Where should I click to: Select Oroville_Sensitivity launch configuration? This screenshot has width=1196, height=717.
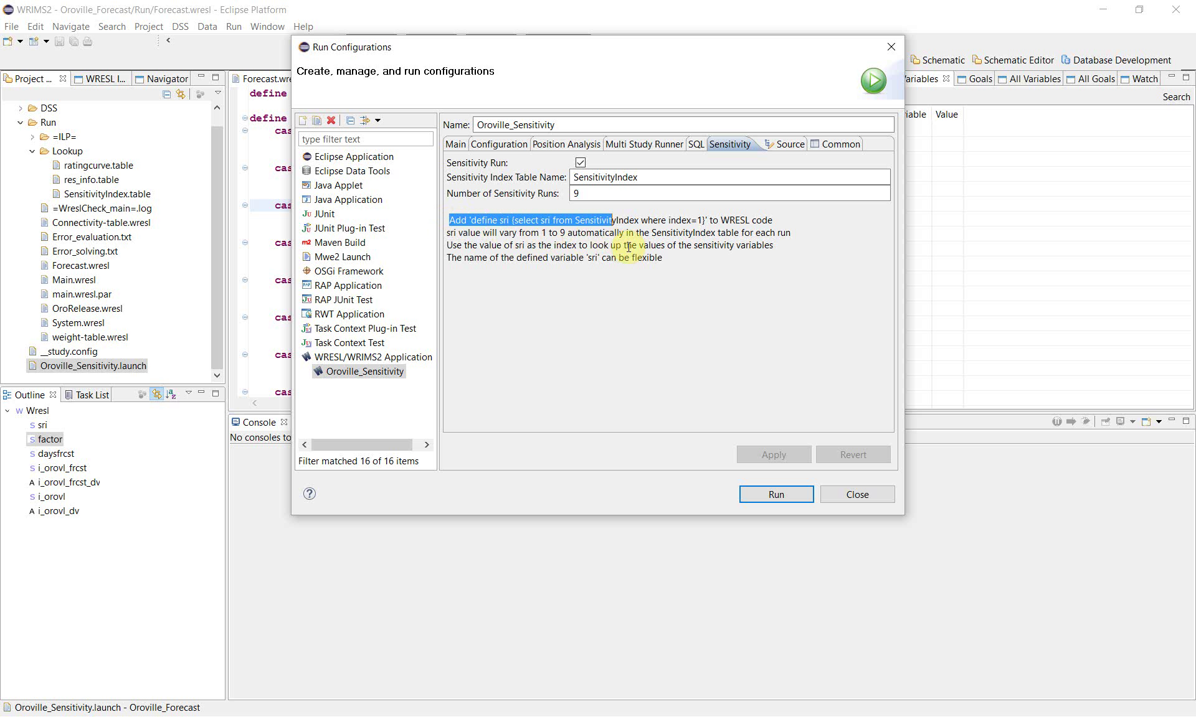click(359, 372)
